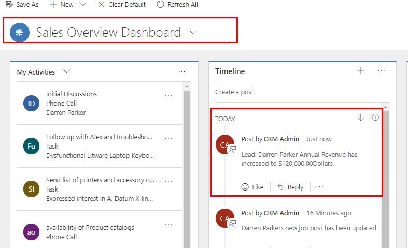Open Timeline panel more options
The image size is (408, 248).
pyautogui.click(x=381, y=70)
